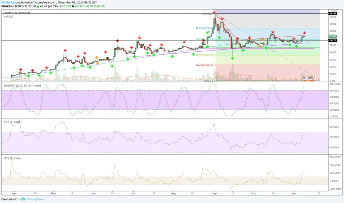Click the +0.44 (+0.71%) change text
The width and height of the screenshot is (344, 203).
tap(49, 6)
